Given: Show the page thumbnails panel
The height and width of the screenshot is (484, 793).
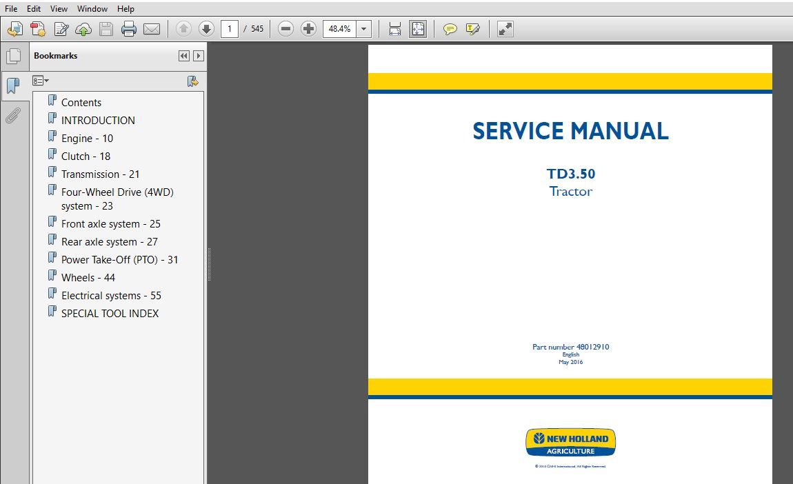Looking at the screenshot, I should (x=14, y=56).
